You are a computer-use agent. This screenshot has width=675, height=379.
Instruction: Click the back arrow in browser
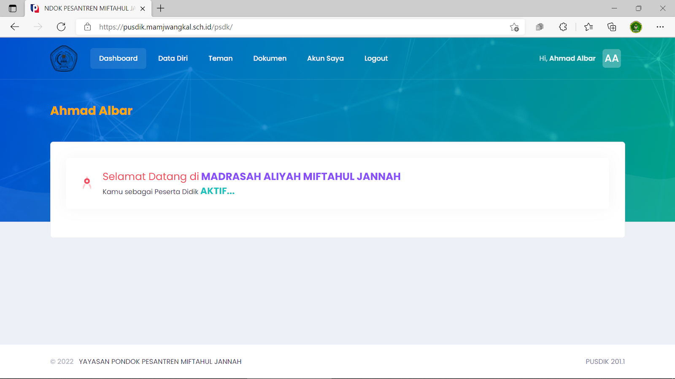(x=15, y=27)
